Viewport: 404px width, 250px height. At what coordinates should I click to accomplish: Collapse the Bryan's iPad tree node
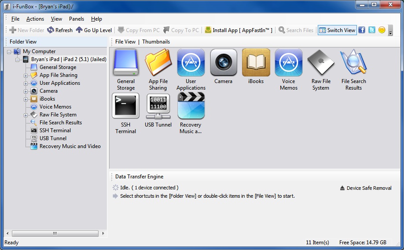[18, 60]
